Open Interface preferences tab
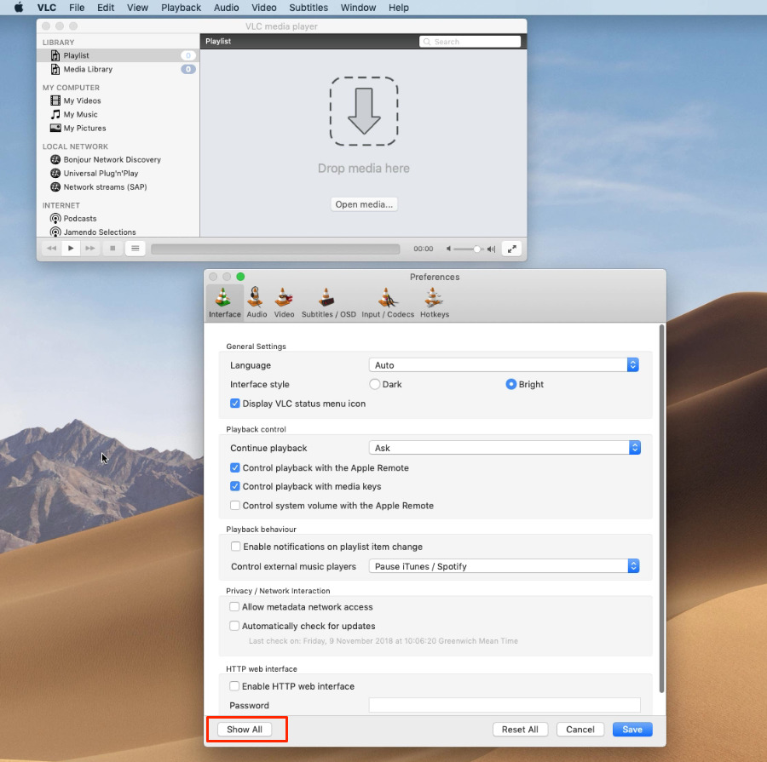Screen dimensions: 767x762 tap(224, 302)
